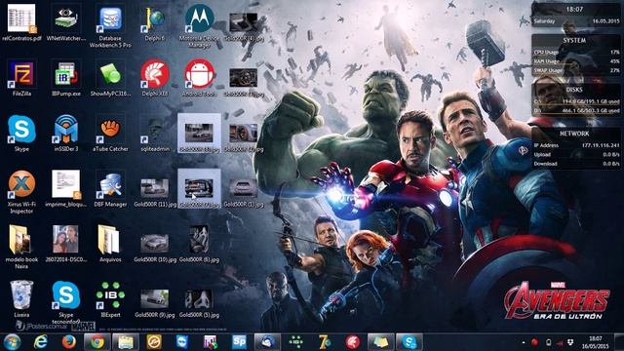The image size is (624, 351).
Task: Open Database Workbench 5 Pro shortcut
Action: 110,26
